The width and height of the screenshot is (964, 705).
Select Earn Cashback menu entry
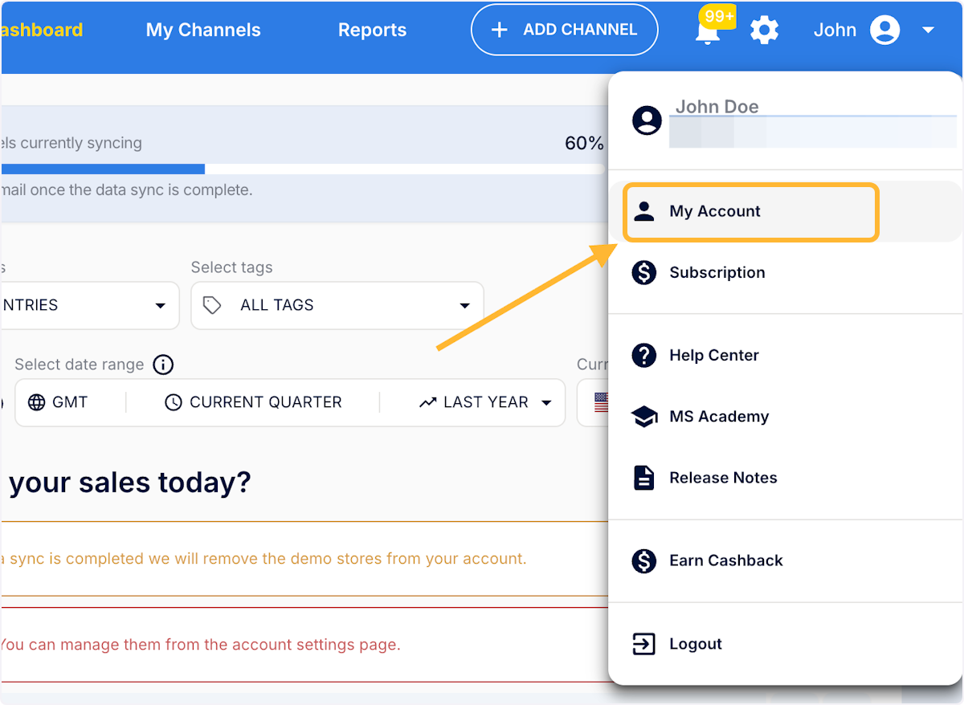(785, 560)
